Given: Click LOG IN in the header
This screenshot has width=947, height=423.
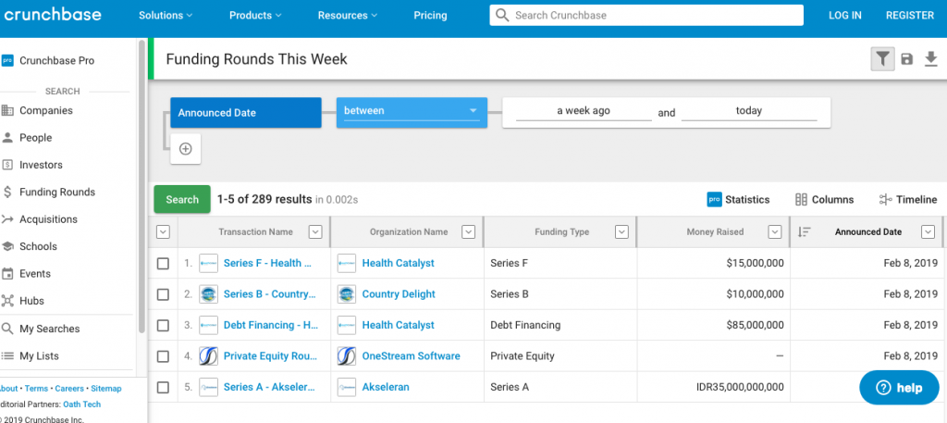Looking at the screenshot, I should tap(845, 15).
